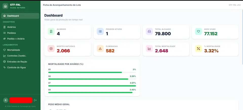
Task: Click the Mortes Naturais value 2.066
Action: (x=63, y=51)
